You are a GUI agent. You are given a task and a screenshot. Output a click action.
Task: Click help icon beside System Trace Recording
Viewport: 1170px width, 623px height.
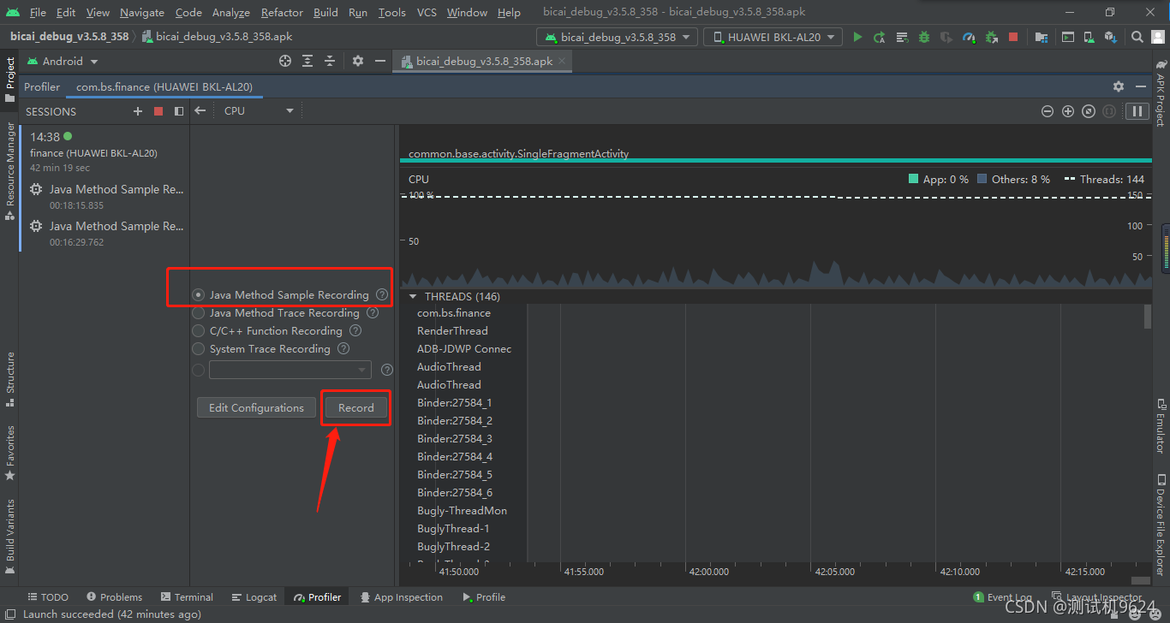(x=343, y=348)
